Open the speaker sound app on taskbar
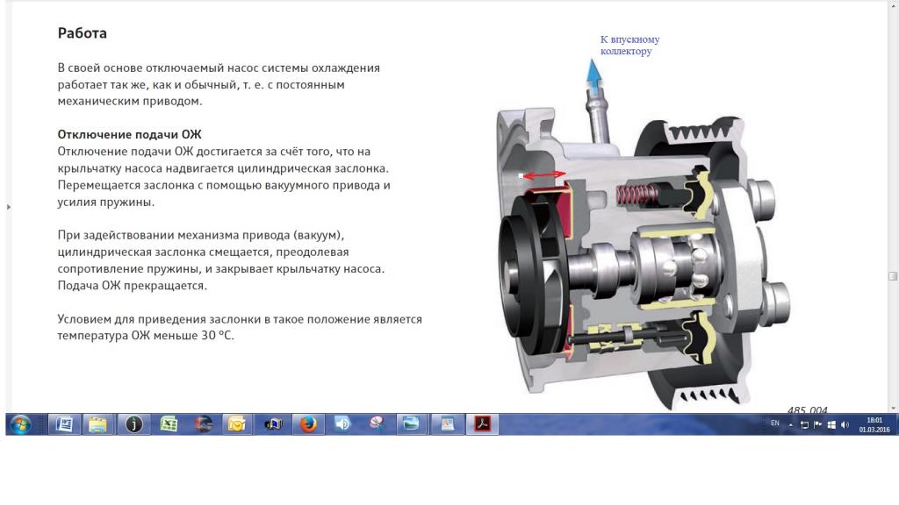Viewport: 899px width, 505px height. click(342, 424)
